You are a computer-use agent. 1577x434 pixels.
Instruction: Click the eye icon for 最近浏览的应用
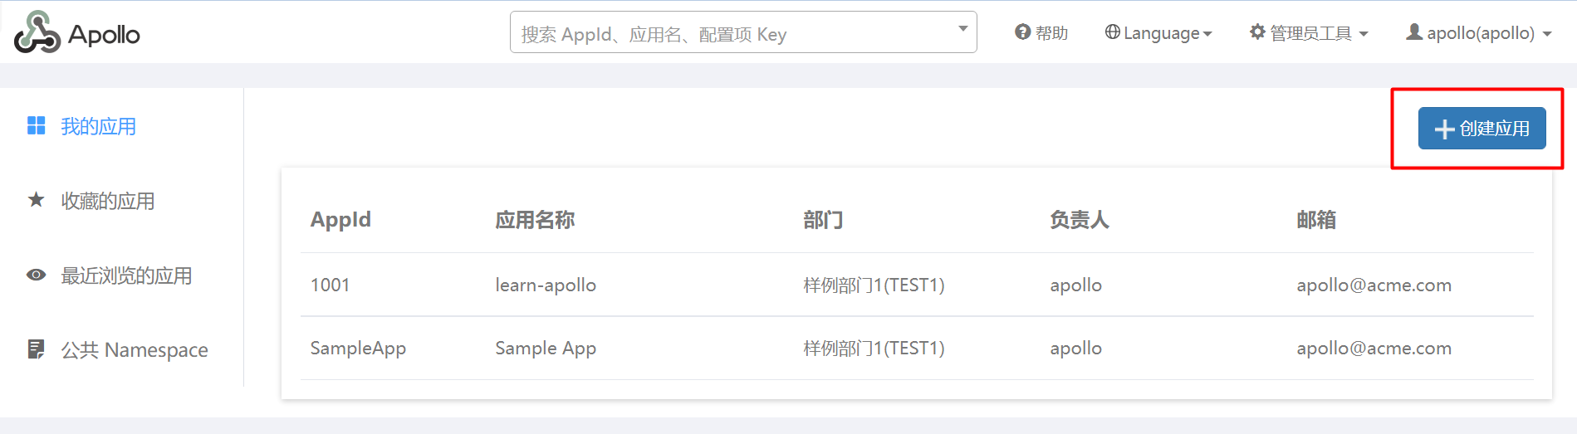point(36,275)
